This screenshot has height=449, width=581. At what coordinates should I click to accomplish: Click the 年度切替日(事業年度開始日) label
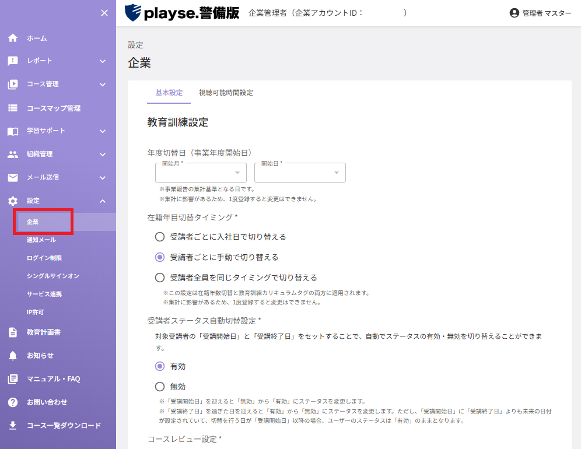coord(199,153)
